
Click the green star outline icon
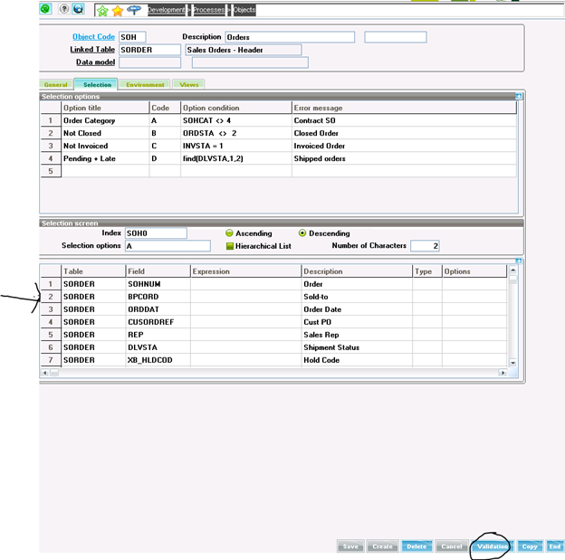(102, 10)
